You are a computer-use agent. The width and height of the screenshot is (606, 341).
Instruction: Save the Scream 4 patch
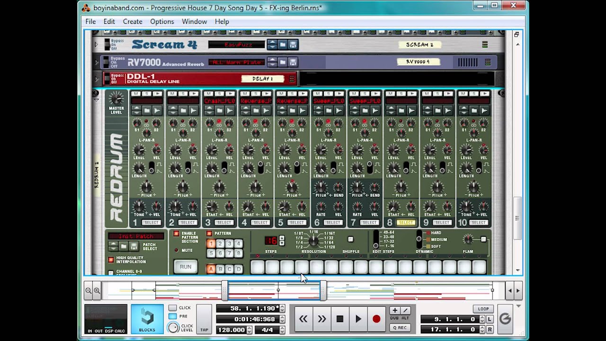pos(293,45)
